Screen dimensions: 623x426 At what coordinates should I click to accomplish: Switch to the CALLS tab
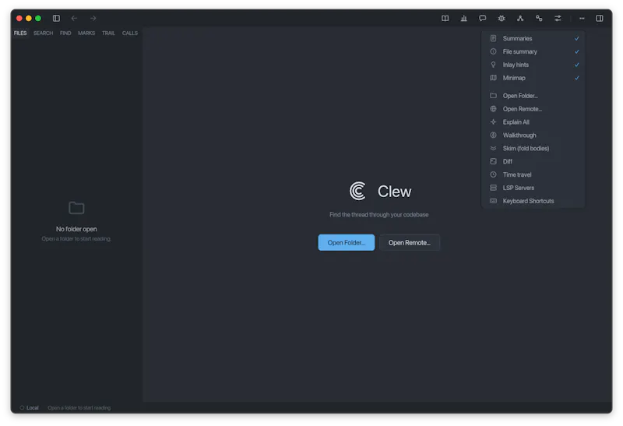click(x=130, y=33)
